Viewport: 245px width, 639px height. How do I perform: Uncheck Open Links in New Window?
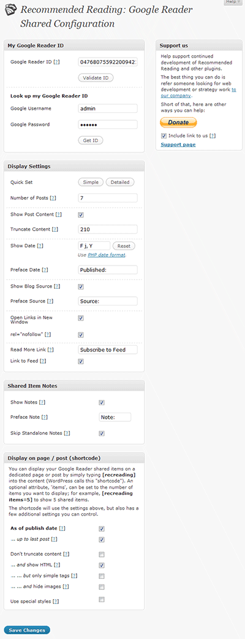click(81, 318)
